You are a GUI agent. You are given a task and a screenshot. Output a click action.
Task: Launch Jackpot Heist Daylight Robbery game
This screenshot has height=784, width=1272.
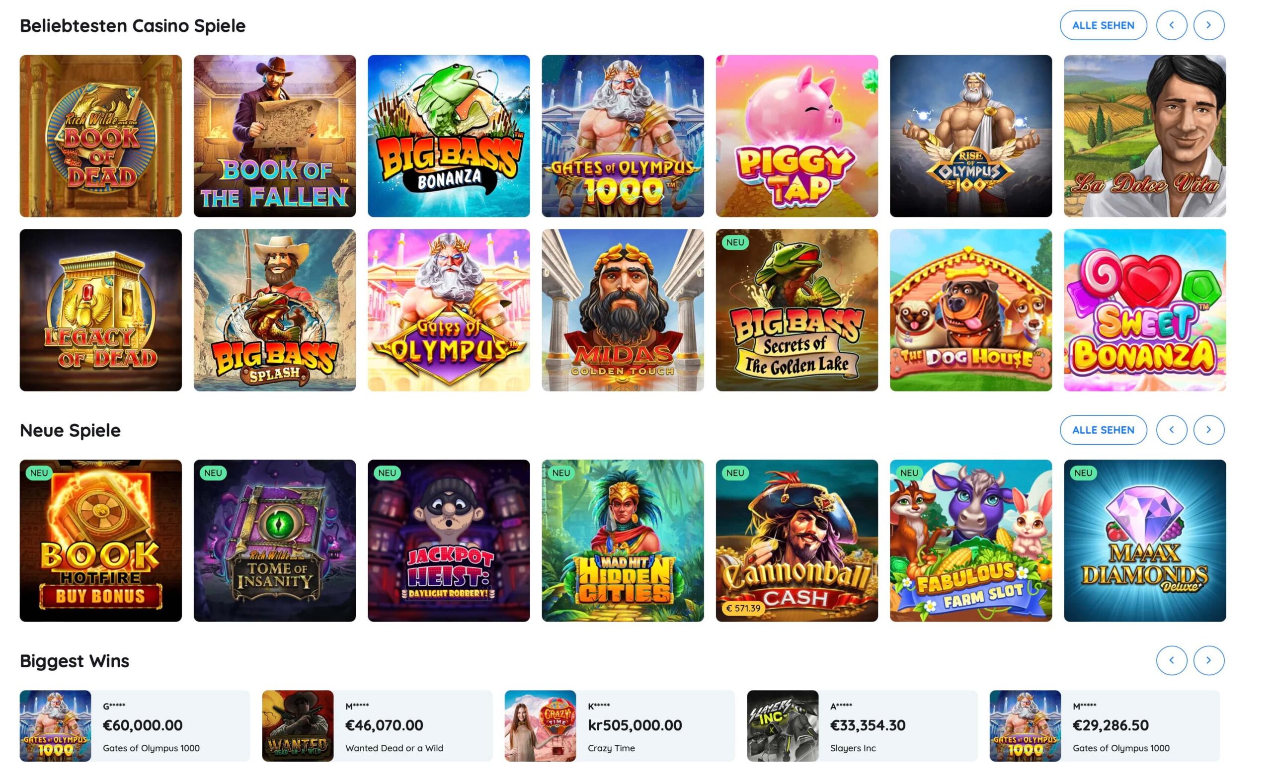(x=449, y=540)
